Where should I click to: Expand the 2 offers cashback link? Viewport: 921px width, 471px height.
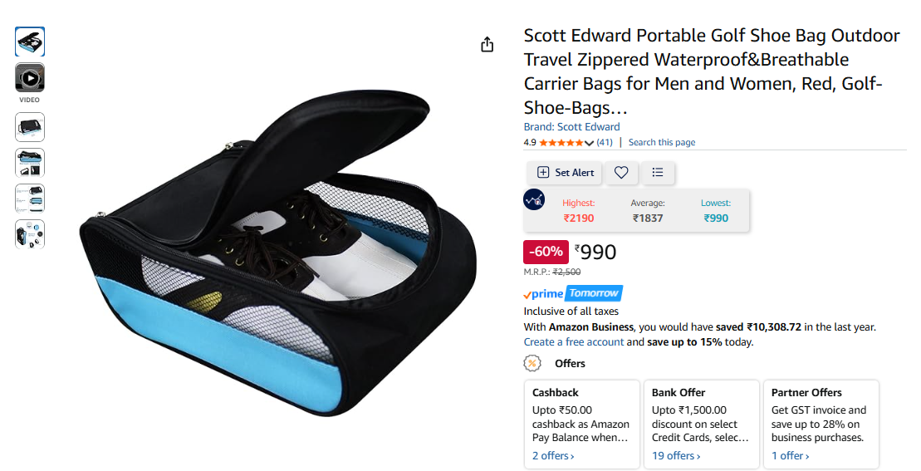point(553,456)
